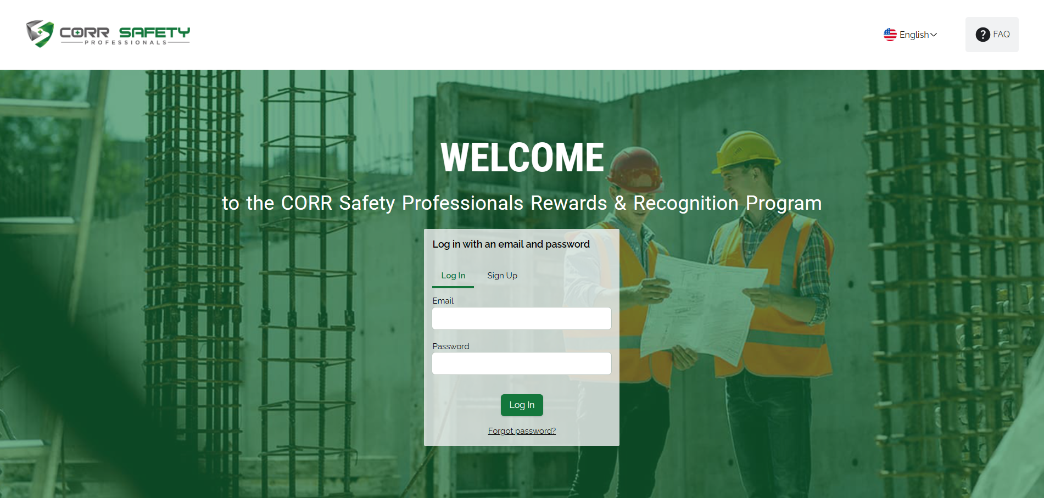Click the 'Log in with an email and password' heading
The width and height of the screenshot is (1044, 498).
(511, 244)
